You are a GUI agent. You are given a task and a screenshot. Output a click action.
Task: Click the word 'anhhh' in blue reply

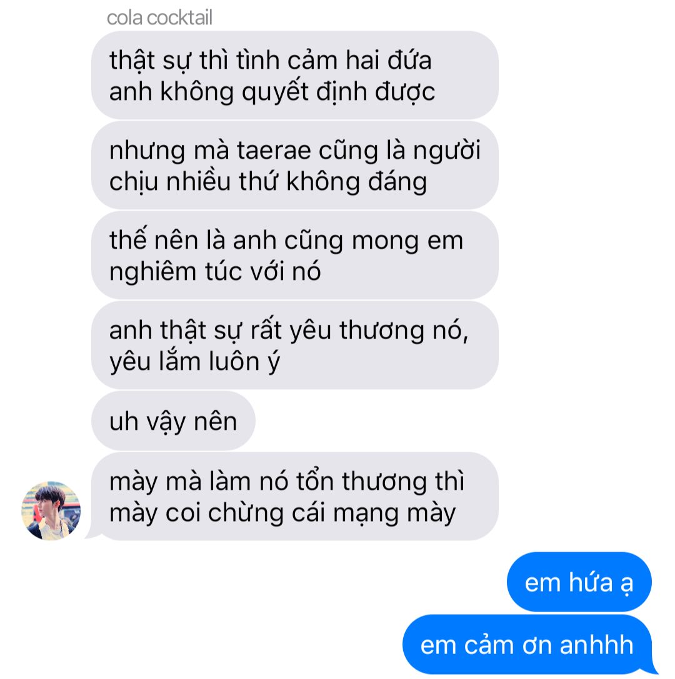(597, 645)
